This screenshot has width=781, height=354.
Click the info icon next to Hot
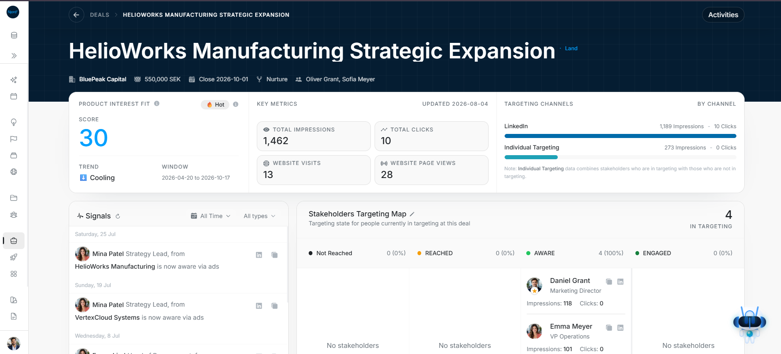pos(236,105)
